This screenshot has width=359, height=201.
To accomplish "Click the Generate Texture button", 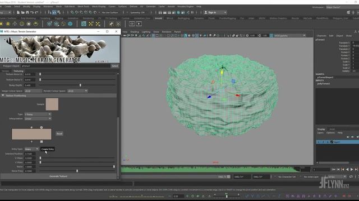I will pos(58,176).
